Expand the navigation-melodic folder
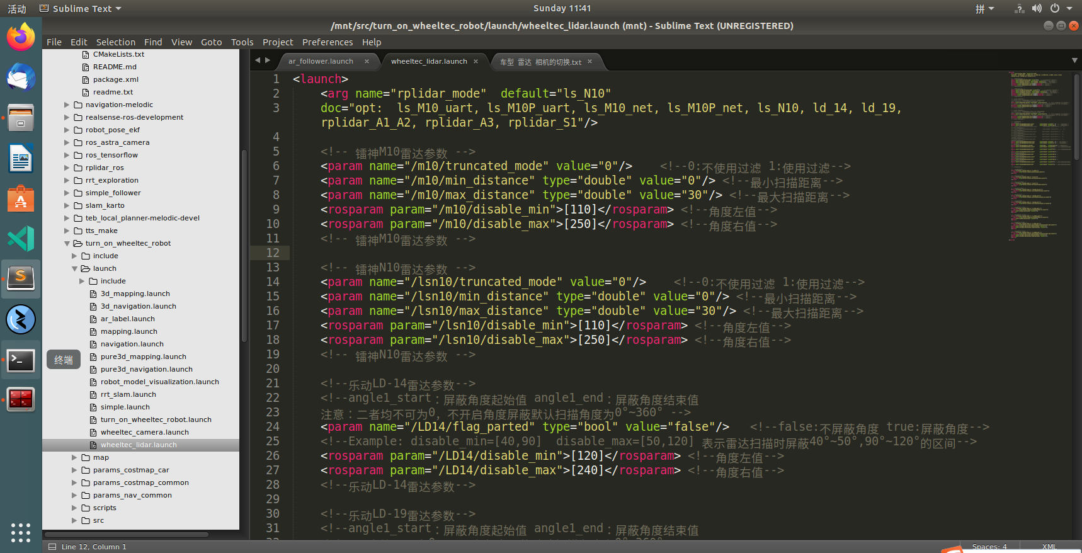This screenshot has height=553, width=1082. click(67, 105)
